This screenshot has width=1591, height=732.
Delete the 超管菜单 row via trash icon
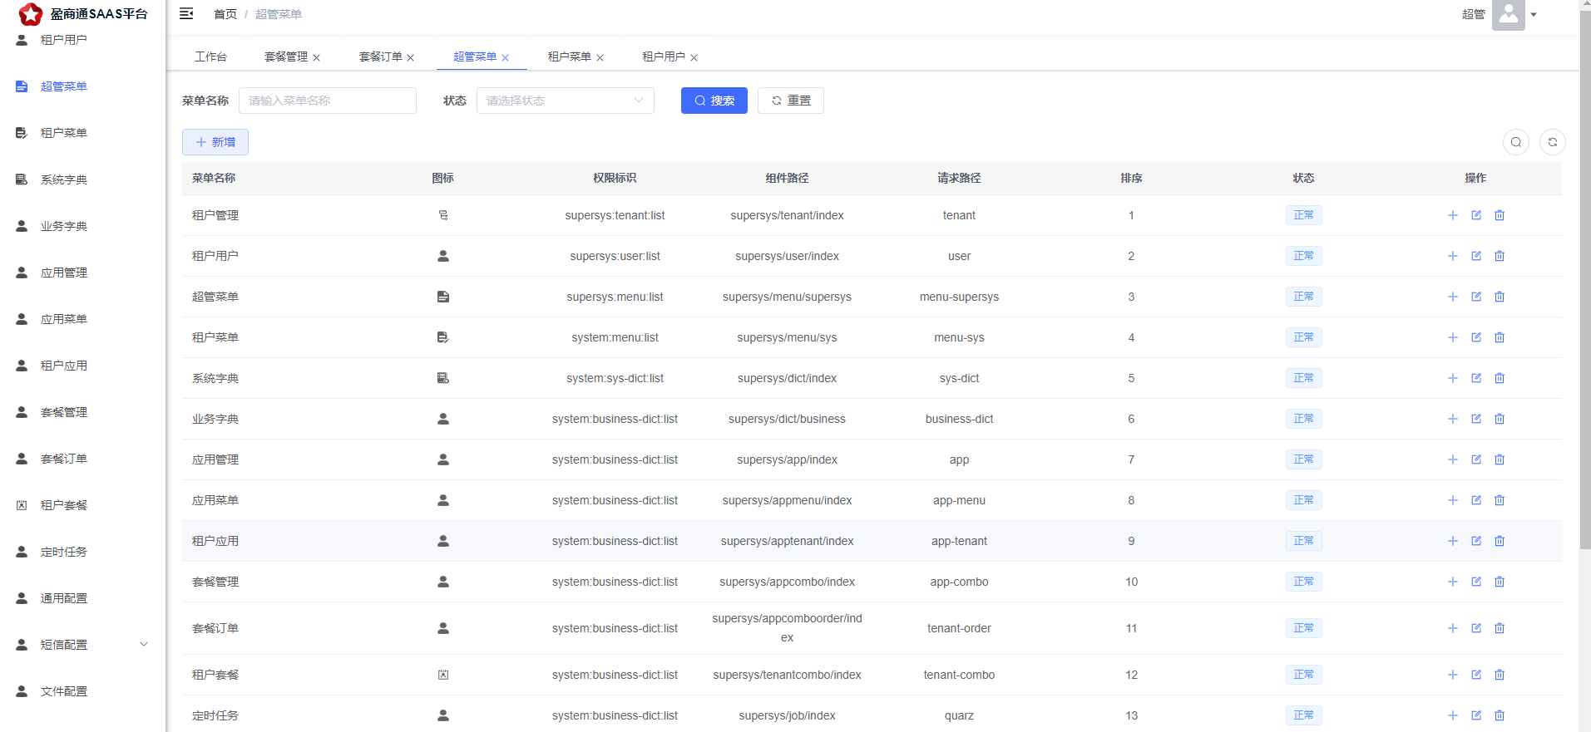[x=1500, y=297]
